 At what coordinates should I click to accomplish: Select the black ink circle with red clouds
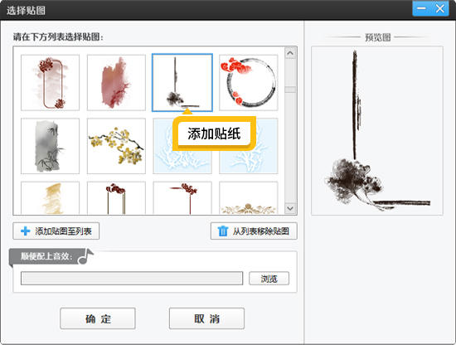249,83
